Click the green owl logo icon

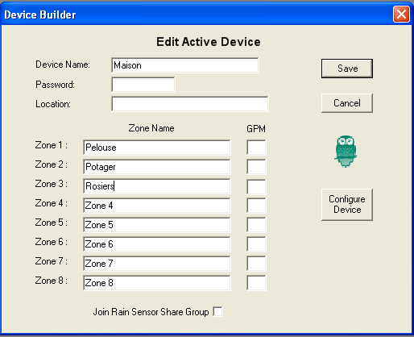(x=346, y=152)
